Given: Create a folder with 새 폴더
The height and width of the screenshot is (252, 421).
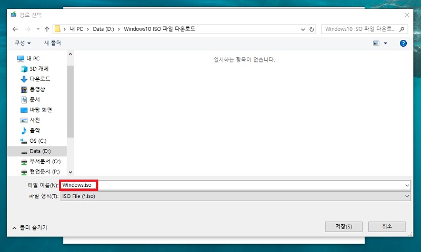Looking at the screenshot, I should click(x=52, y=43).
